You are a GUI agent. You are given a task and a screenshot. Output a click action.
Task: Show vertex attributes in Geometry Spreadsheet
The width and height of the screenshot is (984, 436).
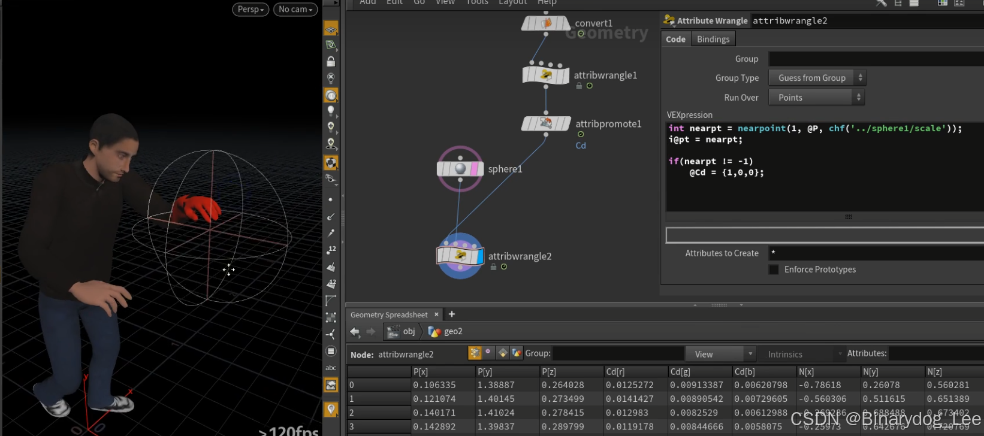tap(488, 353)
